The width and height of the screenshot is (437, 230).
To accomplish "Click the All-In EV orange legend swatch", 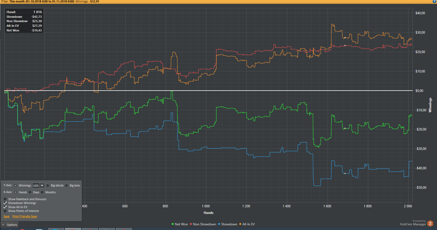I will [240, 224].
